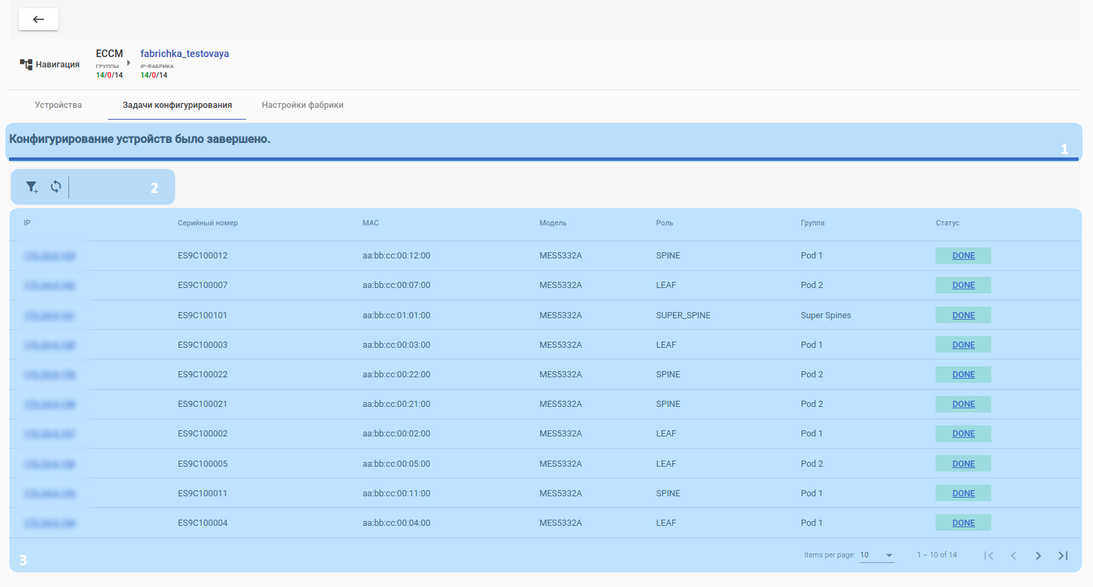
Task: Open the Items per page dropdown
Action: [x=876, y=555]
